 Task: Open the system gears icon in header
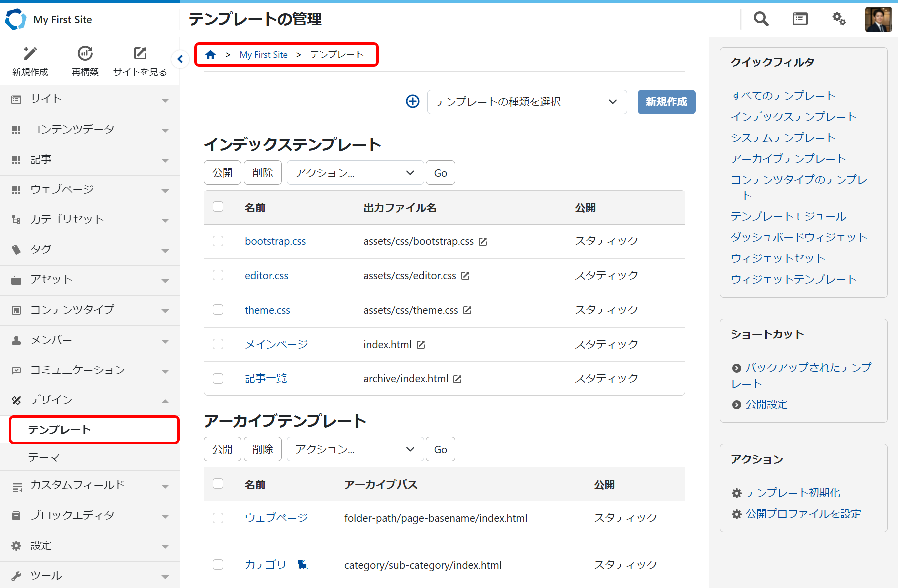(x=839, y=19)
